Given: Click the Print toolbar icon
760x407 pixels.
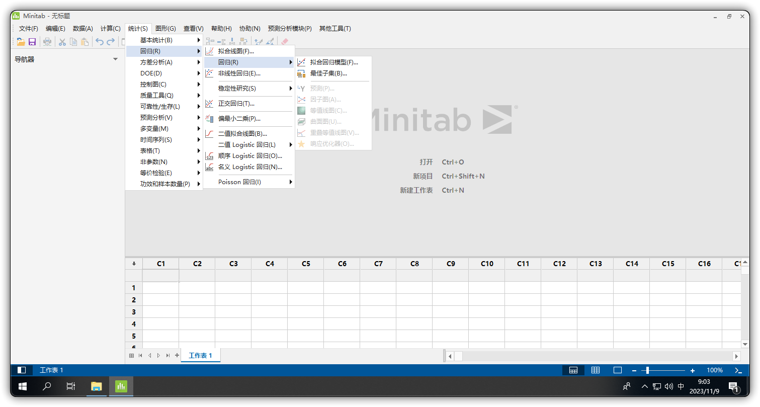Looking at the screenshot, I should (x=47, y=42).
